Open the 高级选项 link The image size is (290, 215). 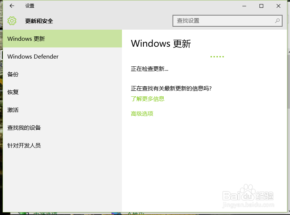[x=142, y=113]
